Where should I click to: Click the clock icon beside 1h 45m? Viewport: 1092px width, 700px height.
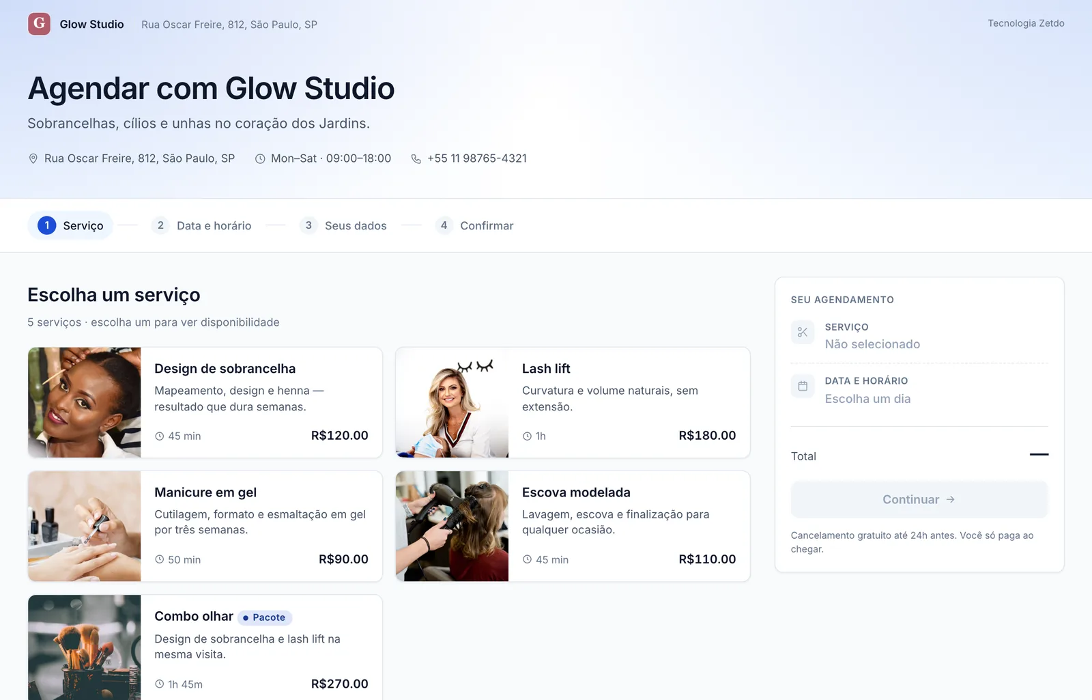159,684
